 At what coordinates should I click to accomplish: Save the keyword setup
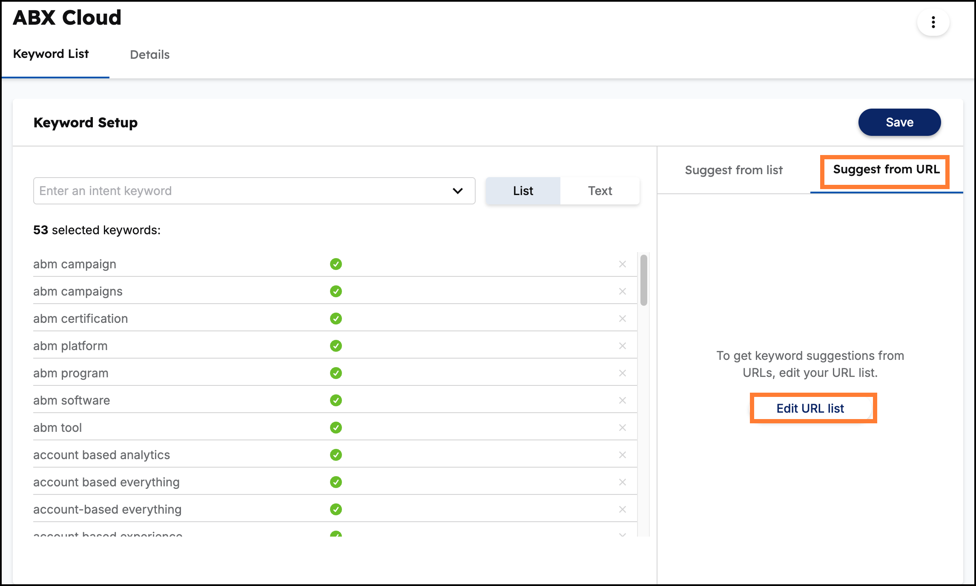pyautogui.click(x=899, y=122)
